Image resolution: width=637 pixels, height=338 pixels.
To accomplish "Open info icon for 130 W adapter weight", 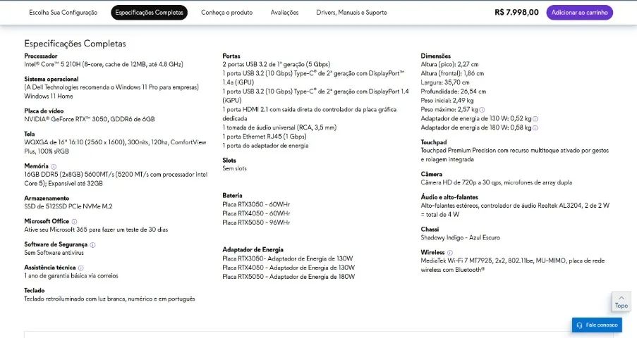I will point(535,119).
